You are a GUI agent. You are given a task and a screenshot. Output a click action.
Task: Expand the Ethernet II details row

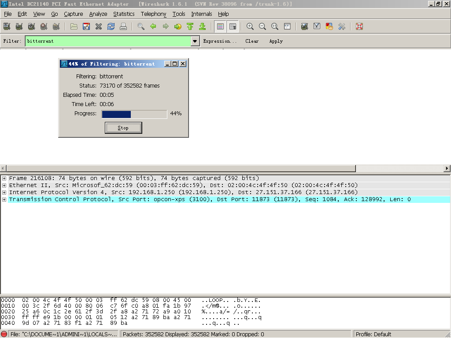pyautogui.click(x=4, y=185)
